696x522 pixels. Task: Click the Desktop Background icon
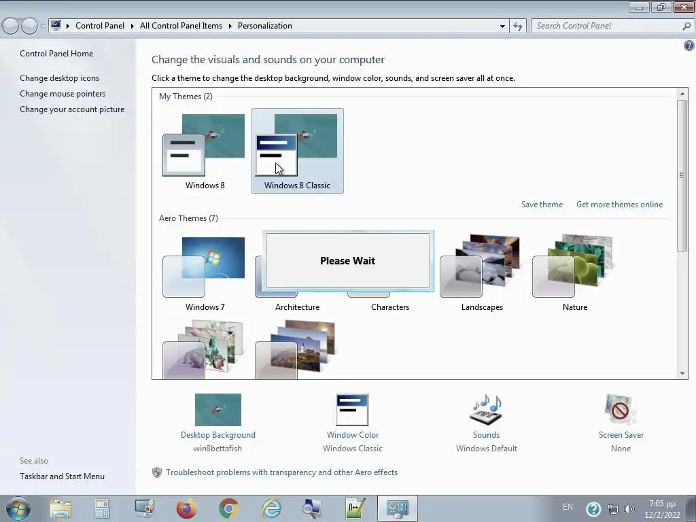(x=218, y=409)
